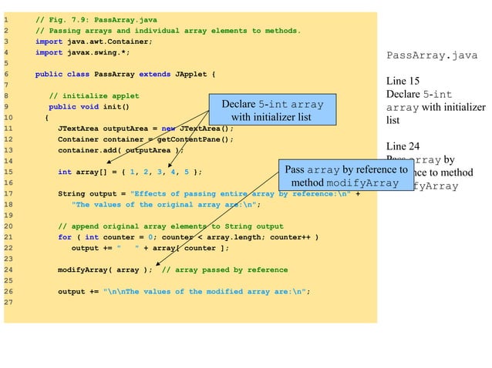Click the sidebar heading "Line 24"

pos(403,146)
